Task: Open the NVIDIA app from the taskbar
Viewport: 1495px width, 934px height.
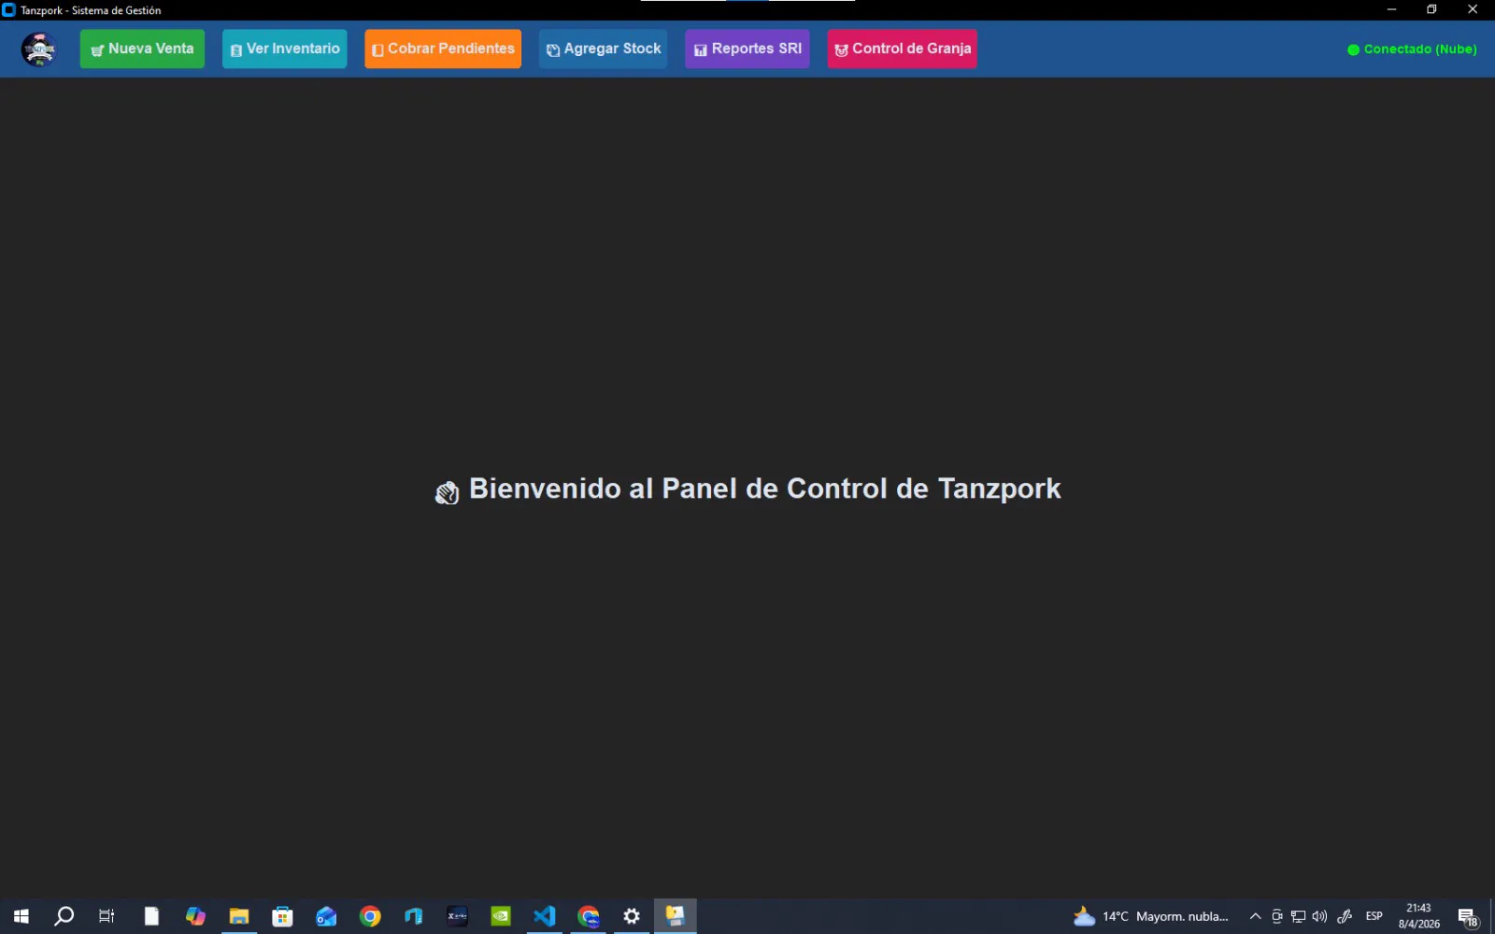Action: (x=501, y=916)
